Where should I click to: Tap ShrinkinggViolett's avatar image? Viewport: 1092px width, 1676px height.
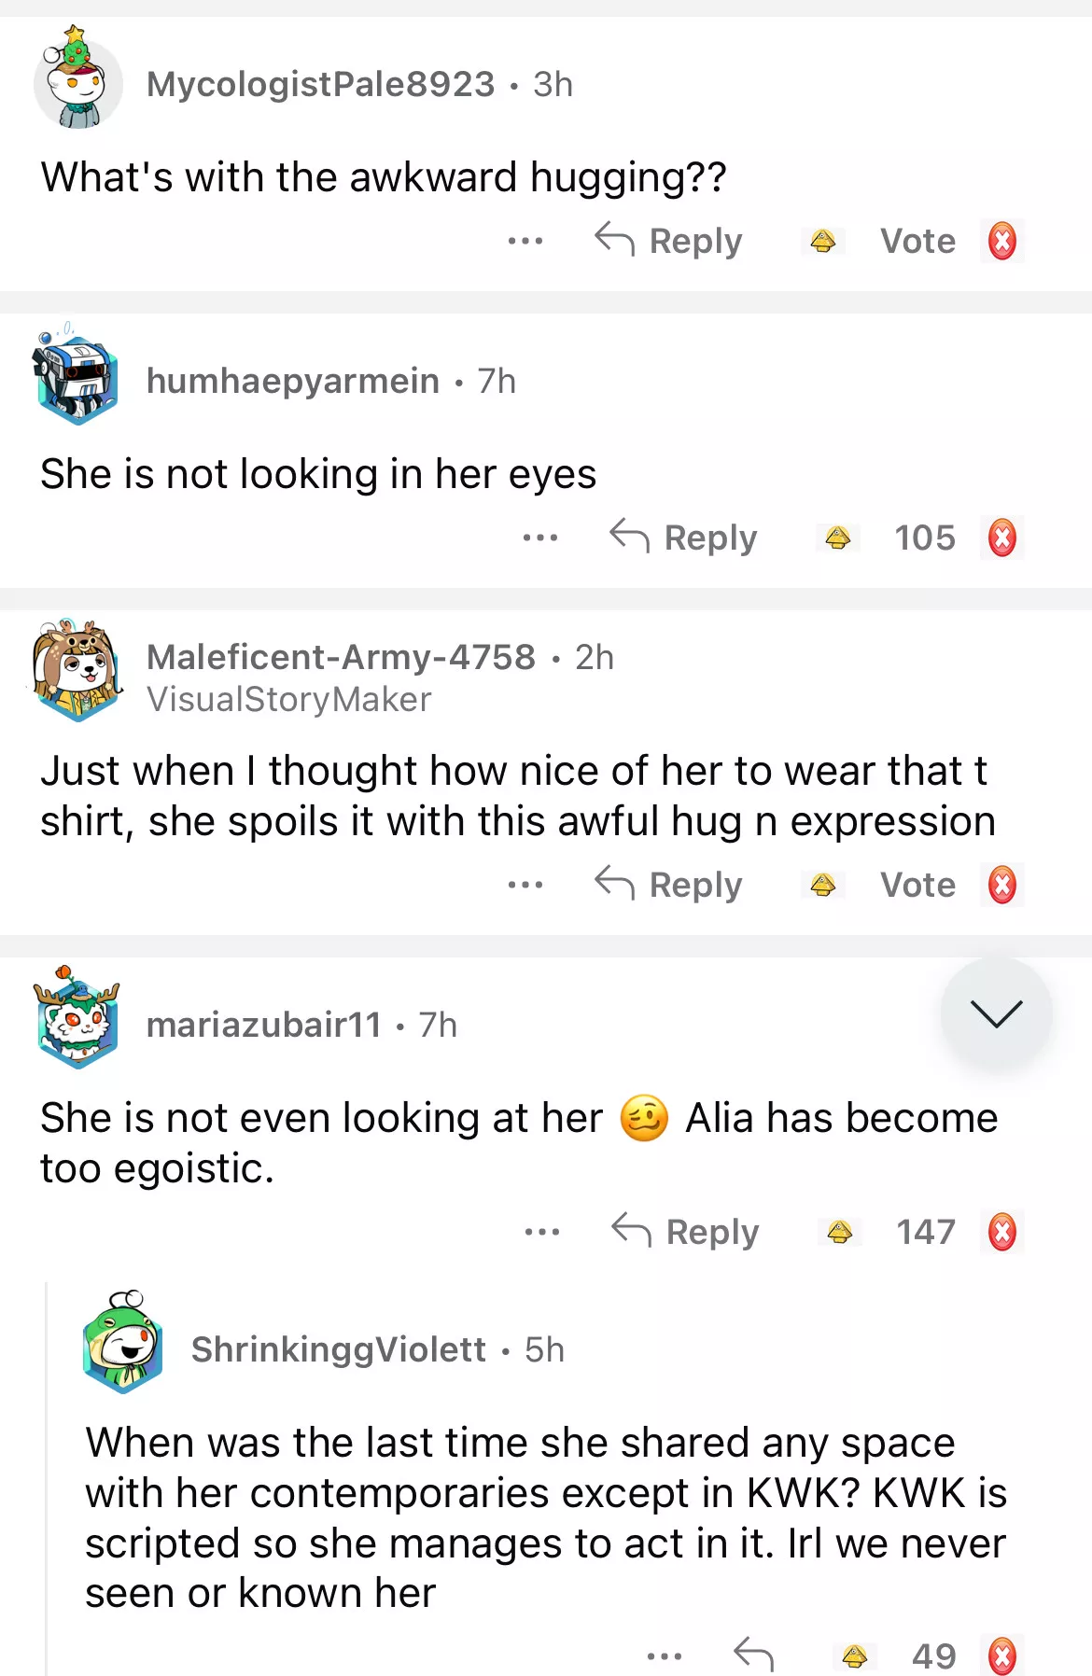123,1343
